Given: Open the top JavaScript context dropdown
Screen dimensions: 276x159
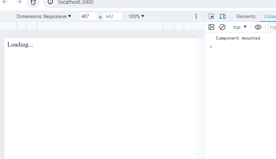Looking at the screenshot, I should pyautogui.click(x=240, y=27).
